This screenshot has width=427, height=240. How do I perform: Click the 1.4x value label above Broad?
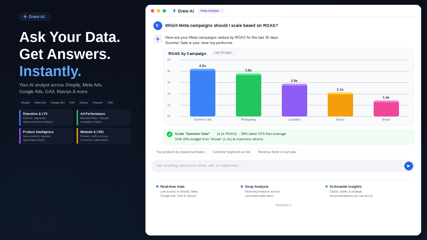point(386,98)
